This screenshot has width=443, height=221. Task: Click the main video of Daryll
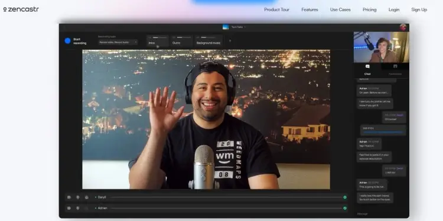[x=206, y=119]
